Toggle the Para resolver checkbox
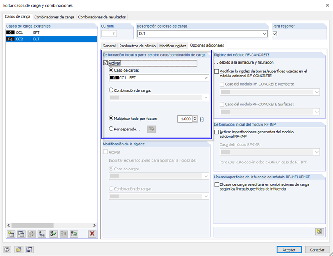The width and height of the screenshot is (333, 256). pos(275,34)
